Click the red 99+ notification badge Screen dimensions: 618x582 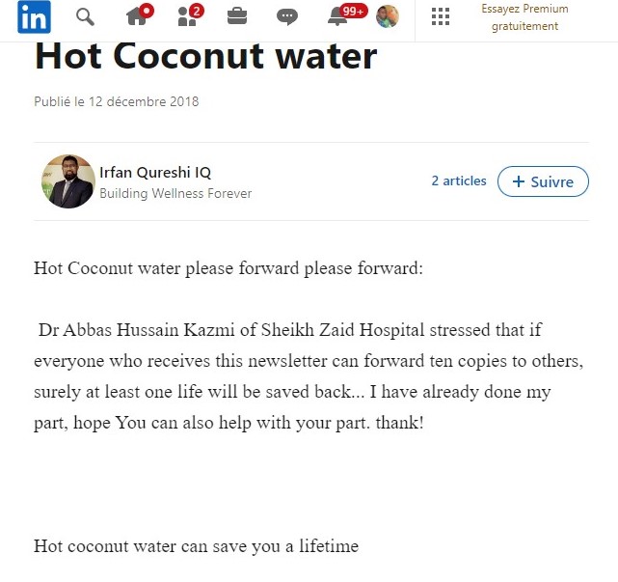tap(353, 11)
